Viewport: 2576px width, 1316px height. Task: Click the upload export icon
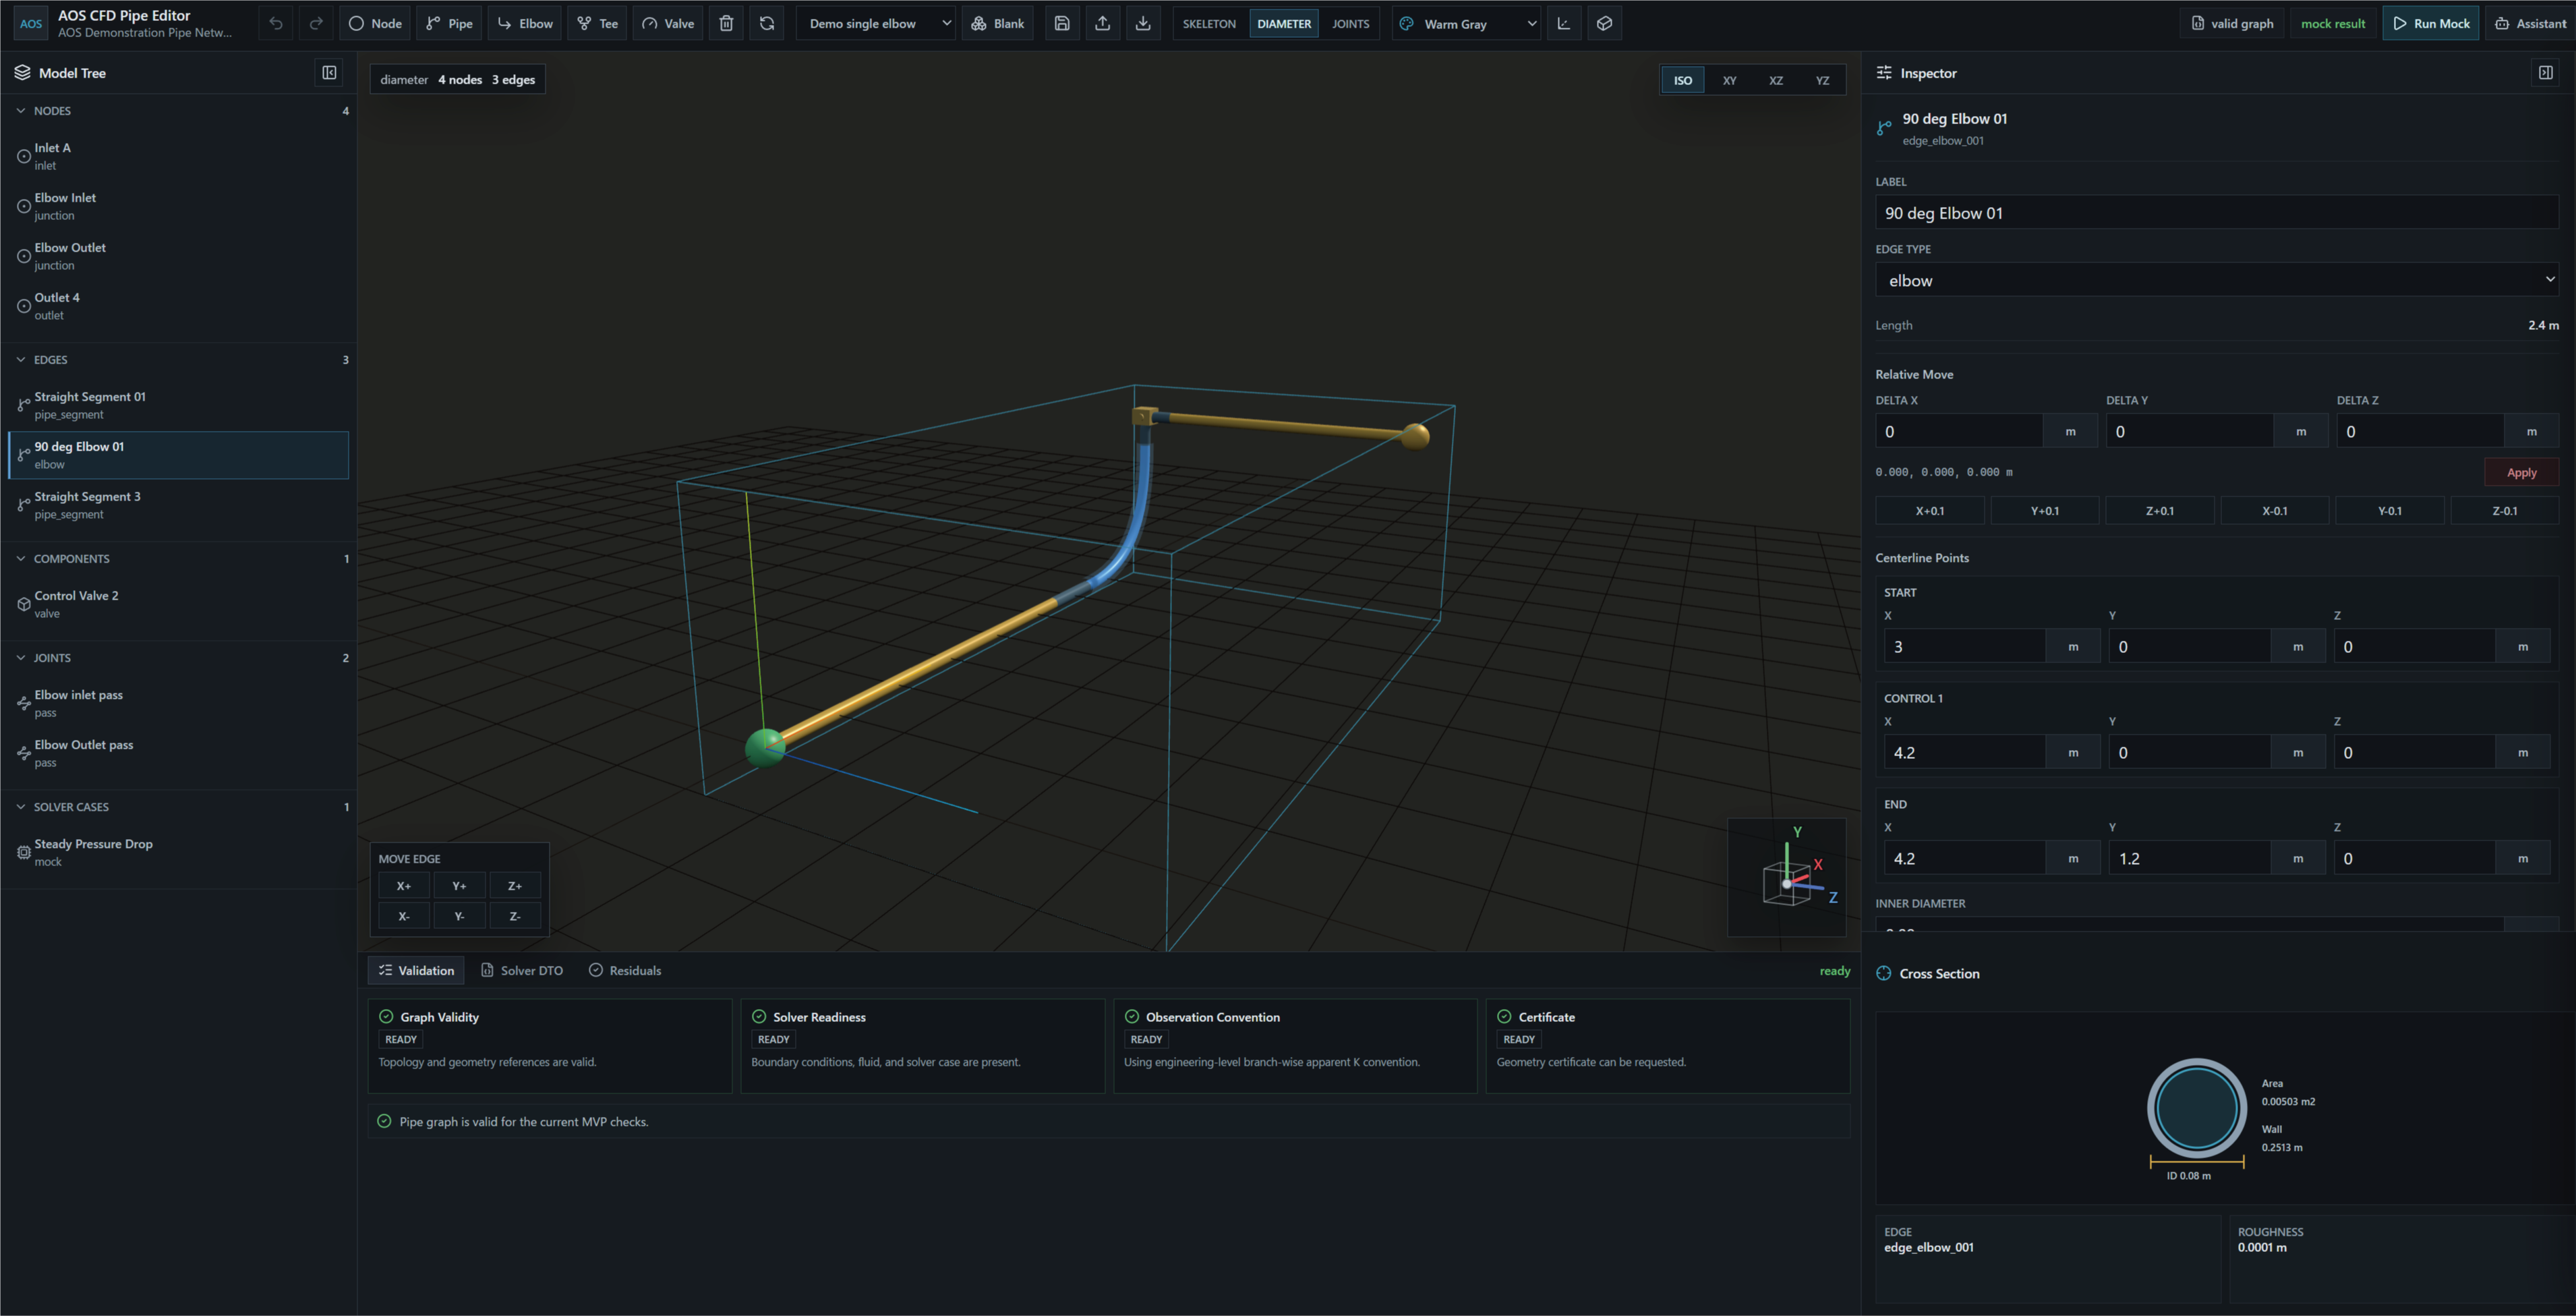tap(1102, 23)
